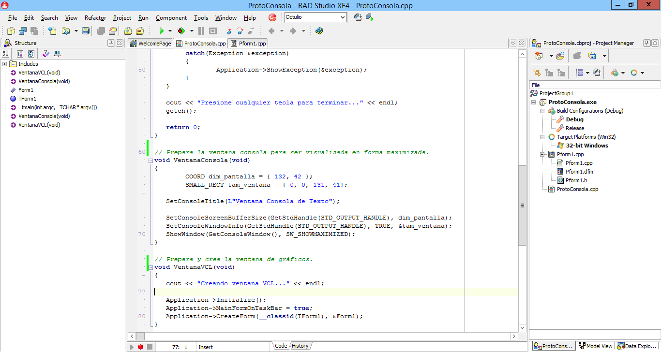Open the dropdown next to Open file icon
Viewport: 661px width, 352px height.
tap(76, 31)
